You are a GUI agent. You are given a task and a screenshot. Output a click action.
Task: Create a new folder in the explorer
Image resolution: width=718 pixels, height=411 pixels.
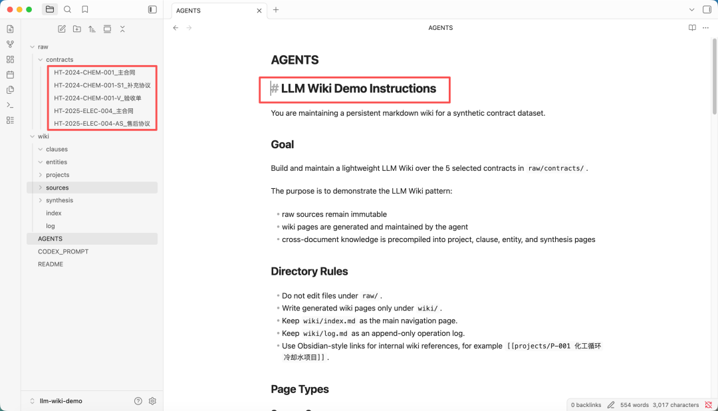click(x=76, y=29)
